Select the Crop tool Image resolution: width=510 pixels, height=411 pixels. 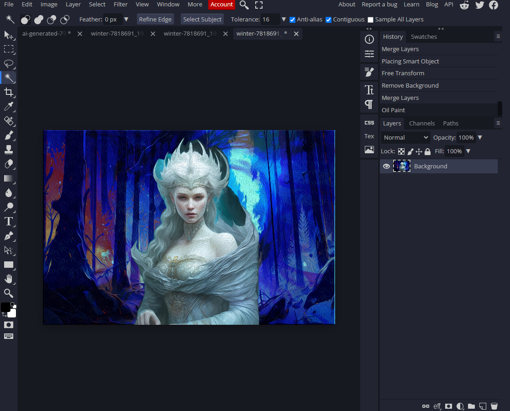point(9,92)
